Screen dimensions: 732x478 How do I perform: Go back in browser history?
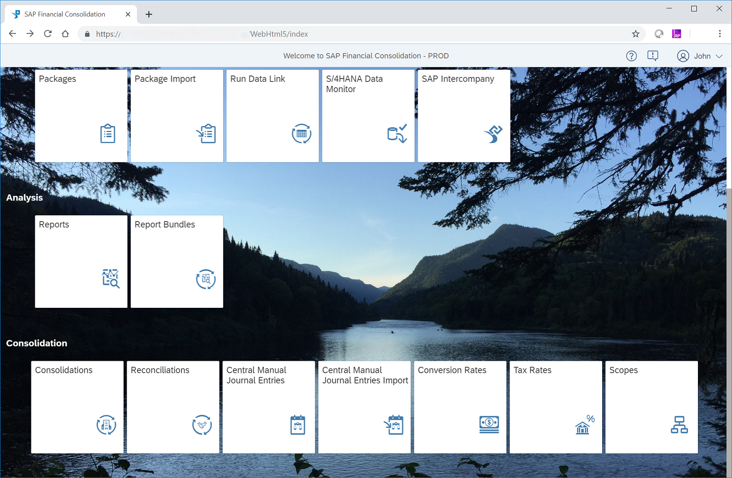pyautogui.click(x=13, y=34)
